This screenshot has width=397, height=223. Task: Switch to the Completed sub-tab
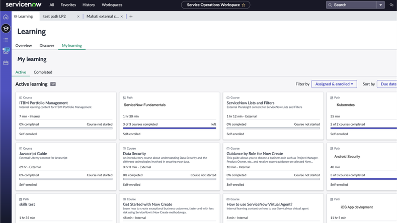click(x=43, y=72)
